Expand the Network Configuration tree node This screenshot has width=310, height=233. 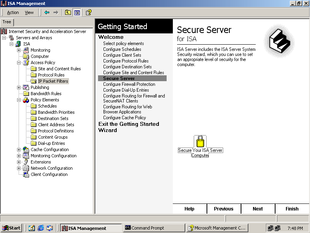pyautogui.click(x=19, y=168)
